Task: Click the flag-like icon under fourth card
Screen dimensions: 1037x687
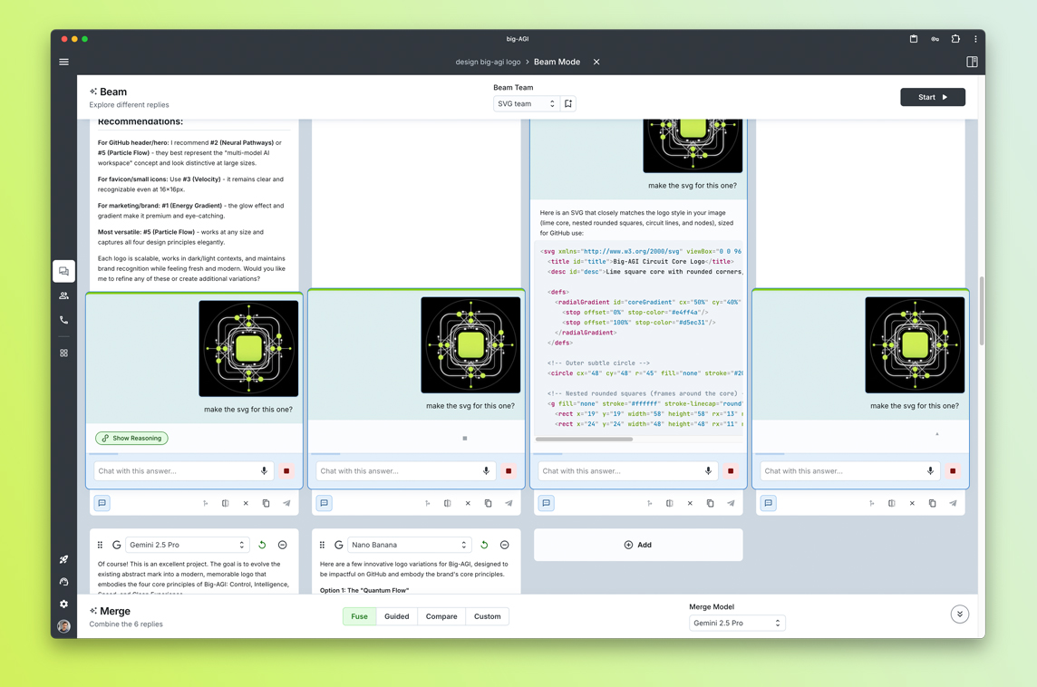Action: pyautogui.click(x=872, y=503)
